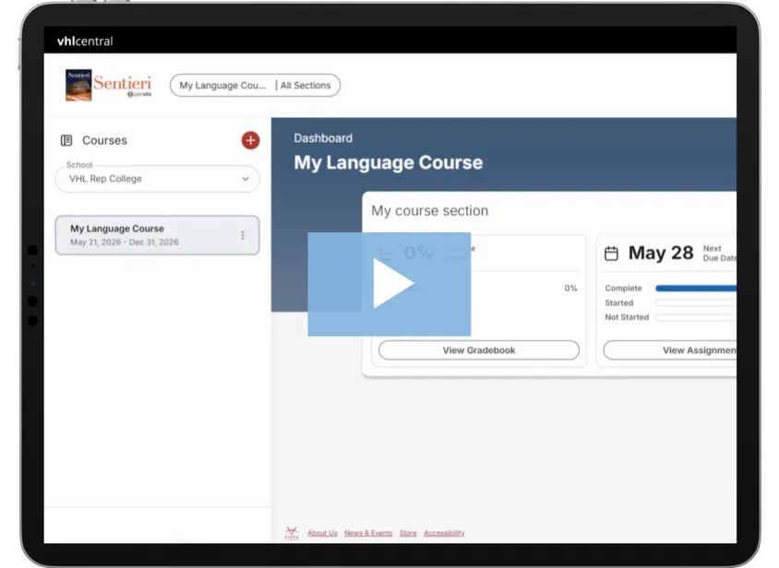This screenshot has width=779, height=568.
Task: Click the Courses heading text
Action: click(x=104, y=140)
